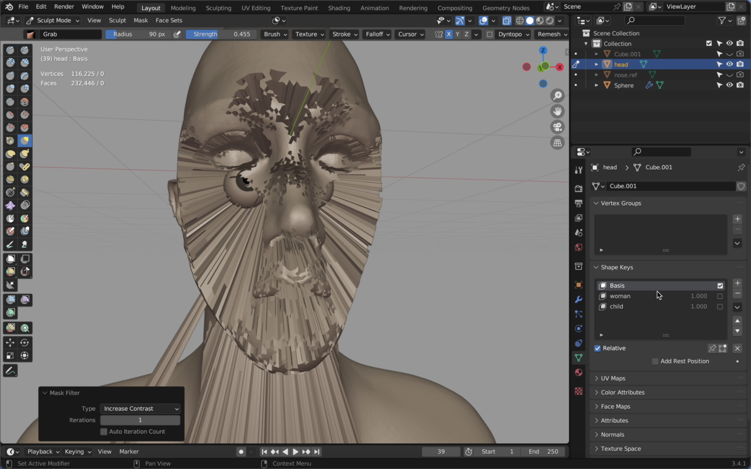
Task: Click the pan hand viewport icon
Action: pyautogui.click(x=557, y=112)
